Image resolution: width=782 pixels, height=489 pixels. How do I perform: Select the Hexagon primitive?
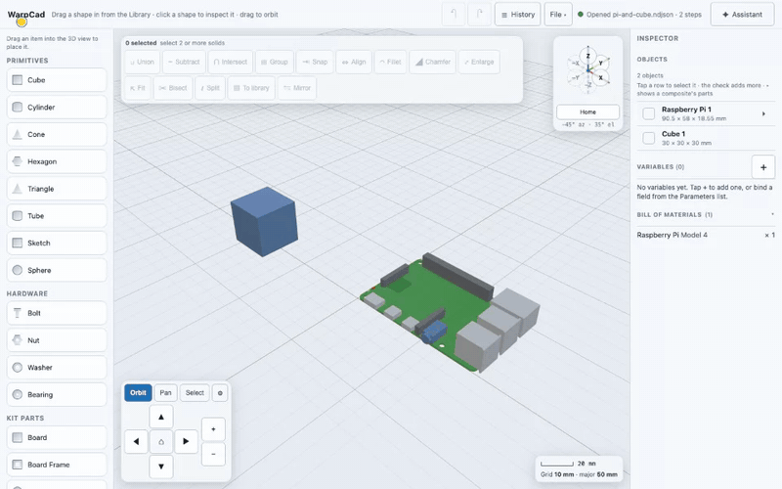(57, 161)
